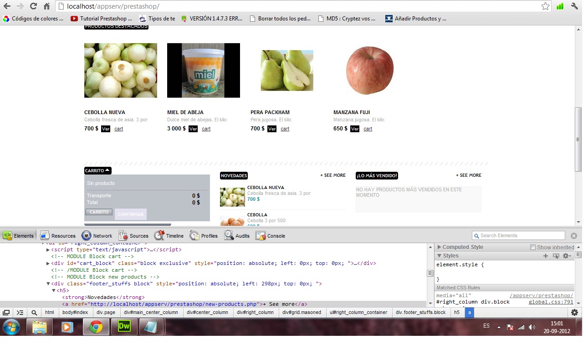This screenshot has width=583, height=349.
Task: Collapse the h5 node
Action: [x=53, y=290]
